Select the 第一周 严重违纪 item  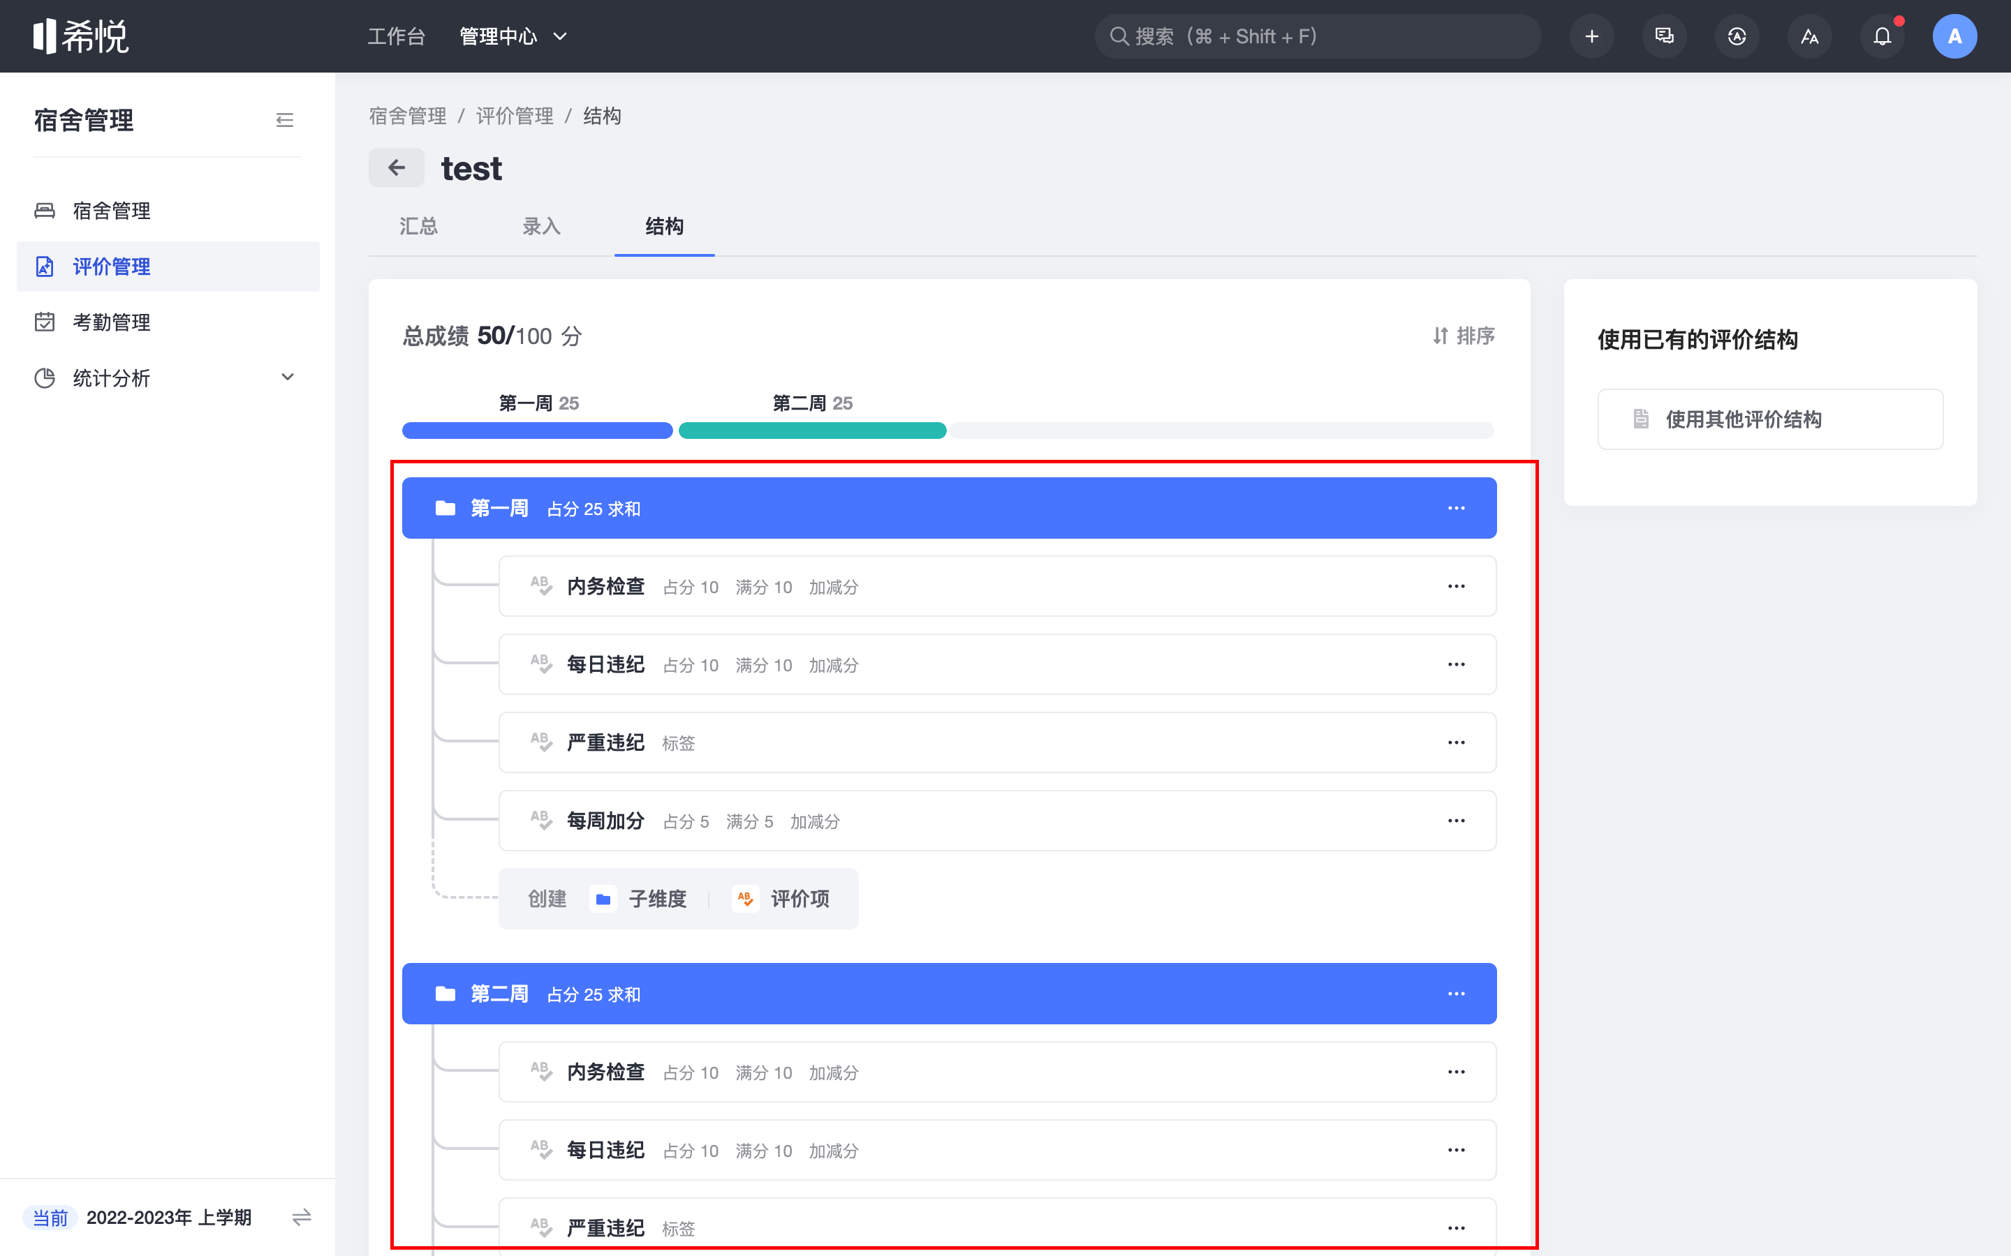pyautogui.click(x=997, y=742)
